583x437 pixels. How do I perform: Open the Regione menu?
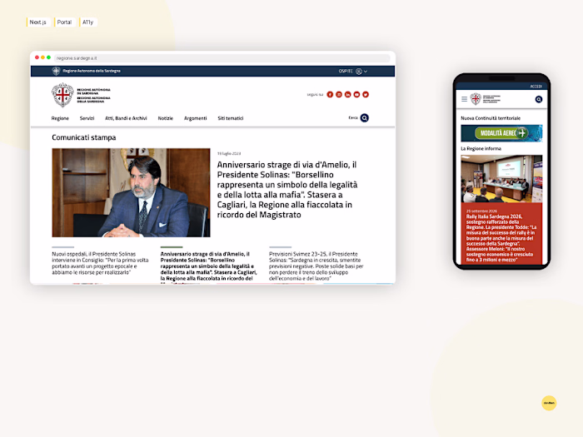tap(60, 118)
